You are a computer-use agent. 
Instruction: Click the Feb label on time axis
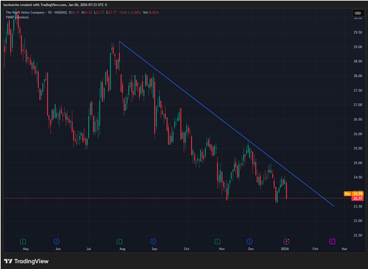pos(315,249)
